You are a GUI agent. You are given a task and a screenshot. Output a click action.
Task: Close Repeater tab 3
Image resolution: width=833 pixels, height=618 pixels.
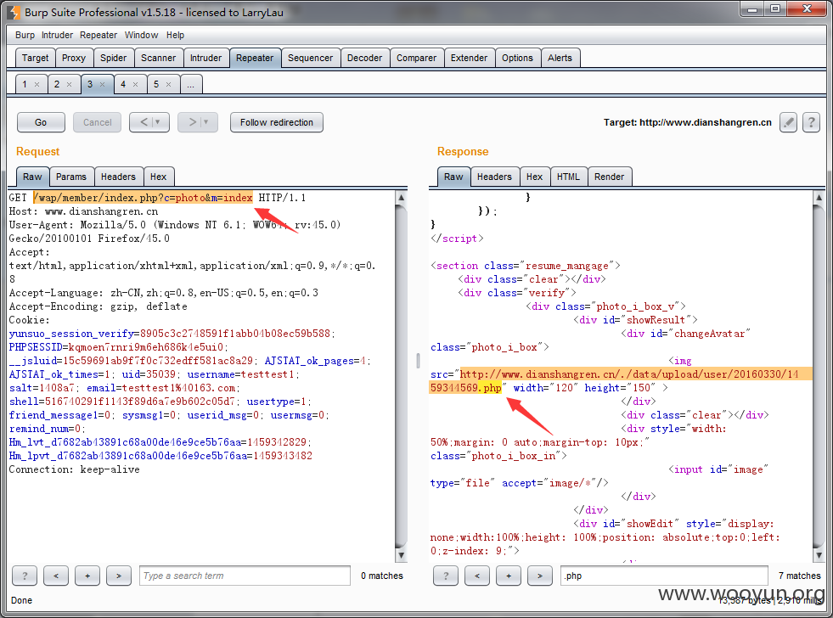point(102,84)
